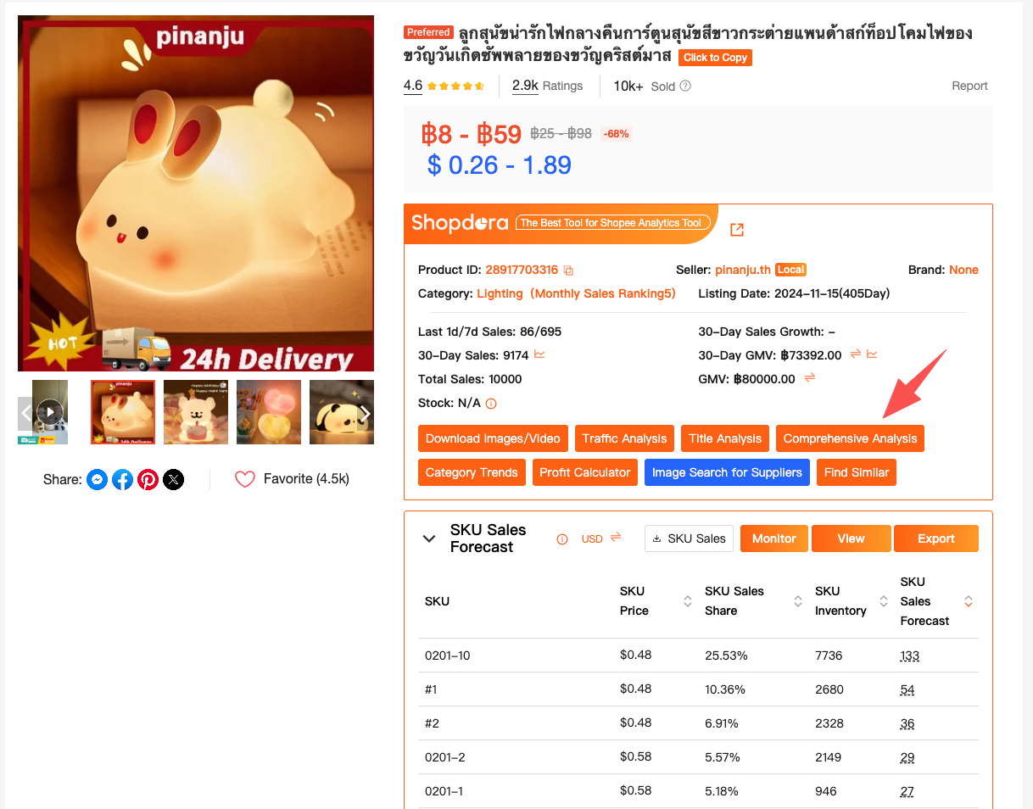Viewport: 1033px width, 809px height.
Task: Share product on X icon
Action: (174, 480)
